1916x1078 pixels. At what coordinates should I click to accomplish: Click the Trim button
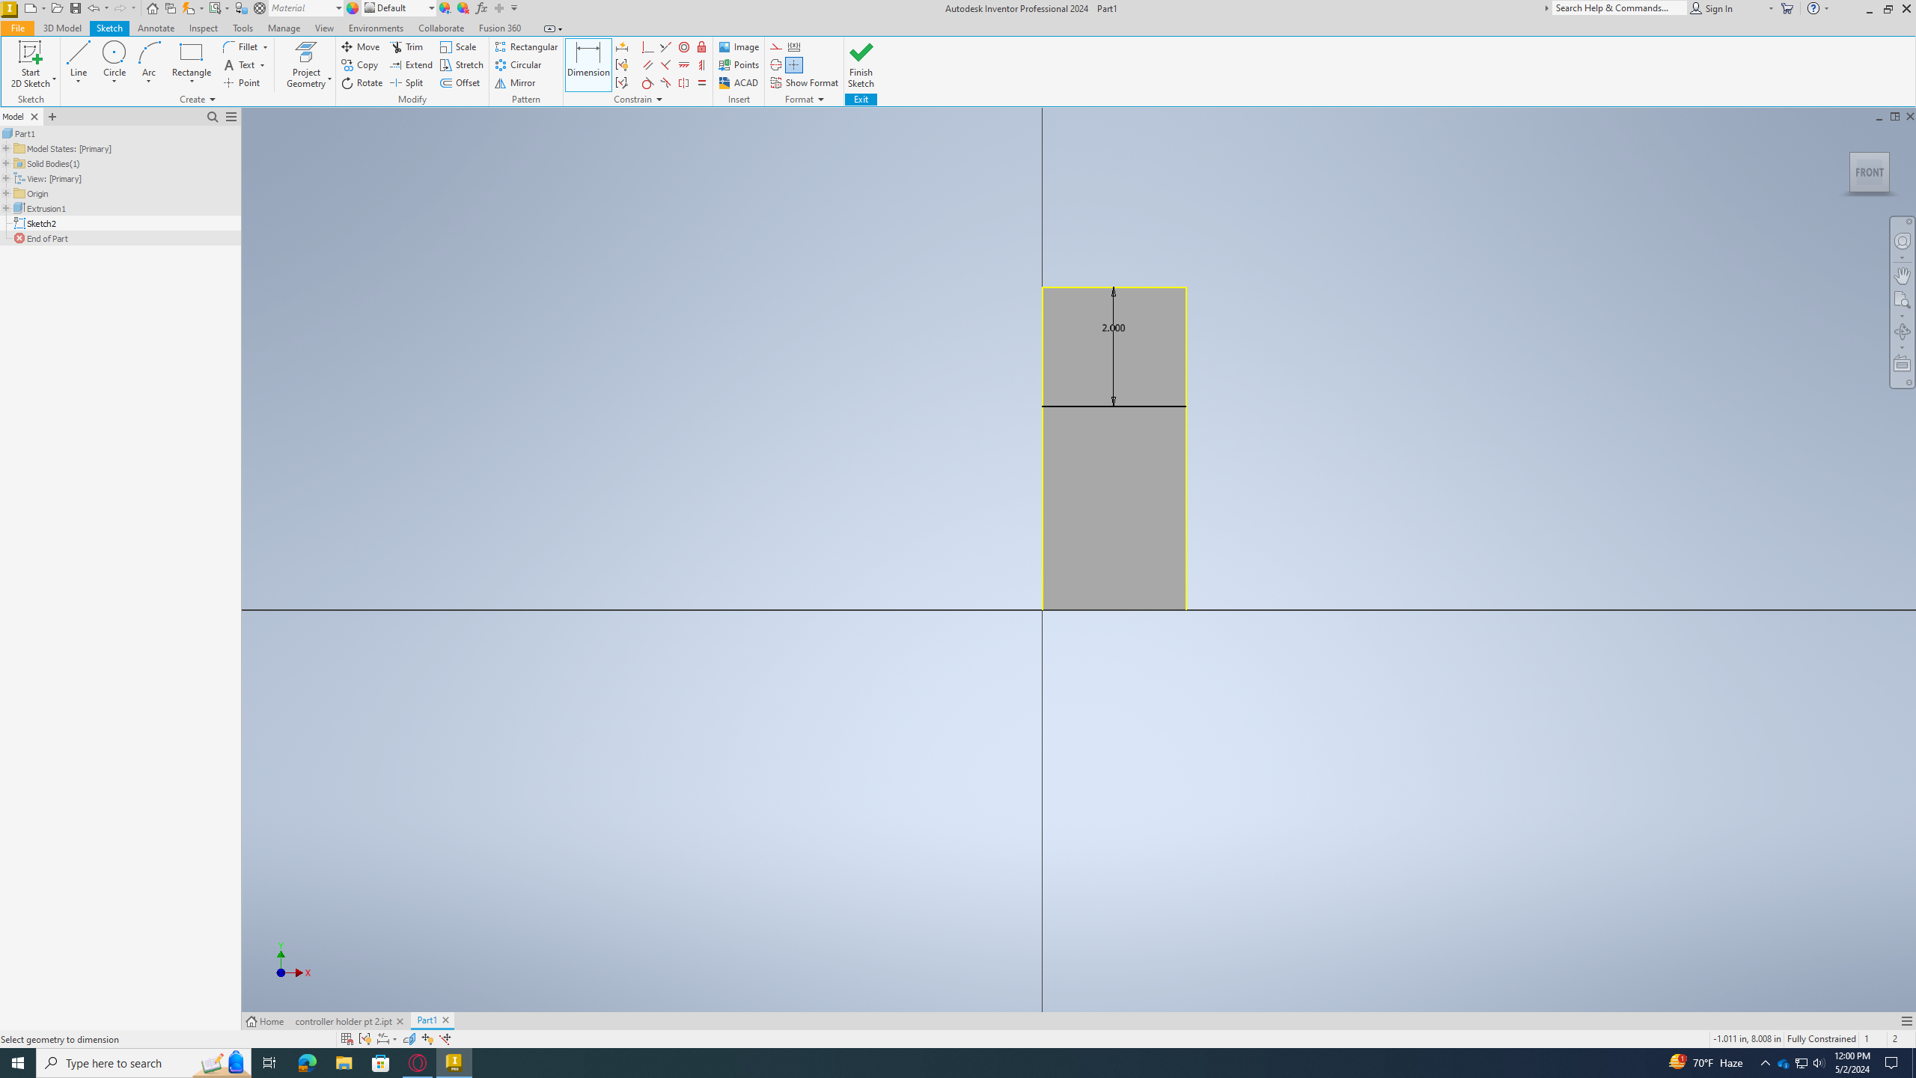[407, 47]
